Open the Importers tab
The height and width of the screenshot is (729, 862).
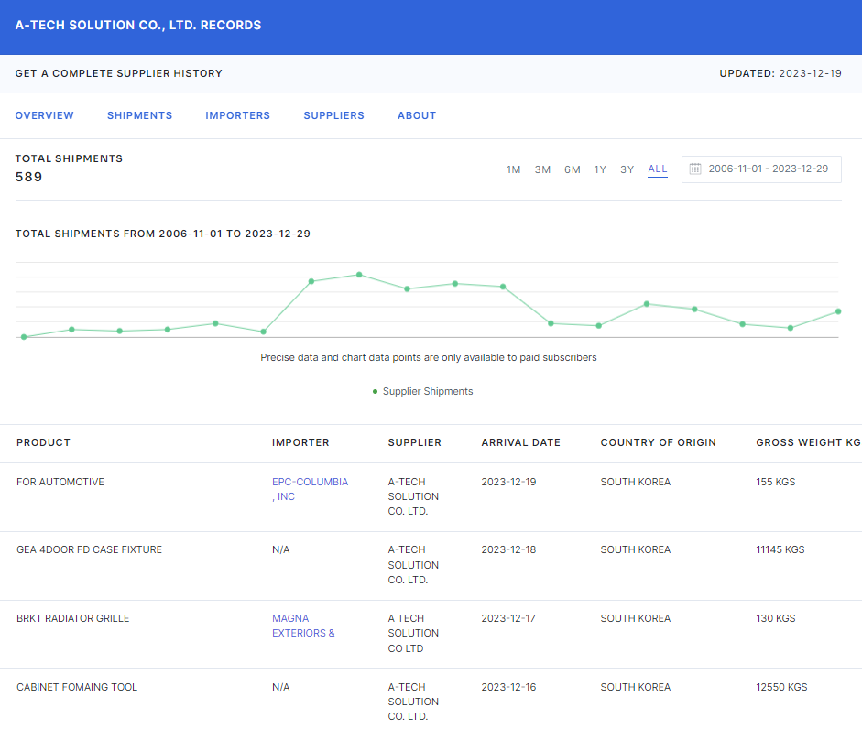coord(238,115)
